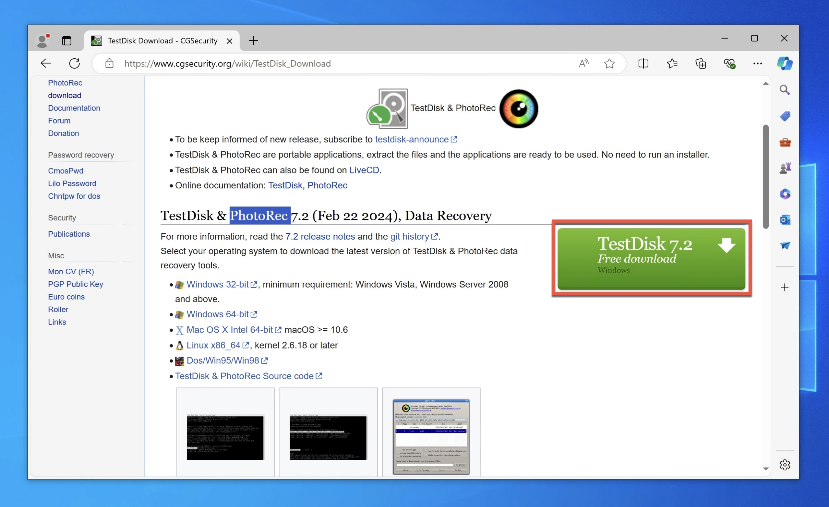Visit the Donation page

point(63,133)
